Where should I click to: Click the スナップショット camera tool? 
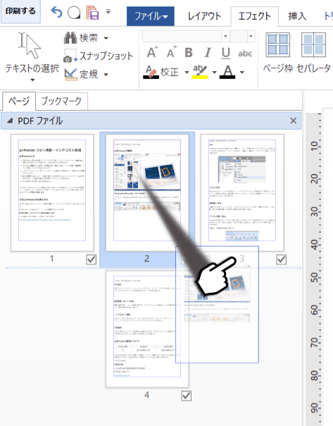point(98,56)
